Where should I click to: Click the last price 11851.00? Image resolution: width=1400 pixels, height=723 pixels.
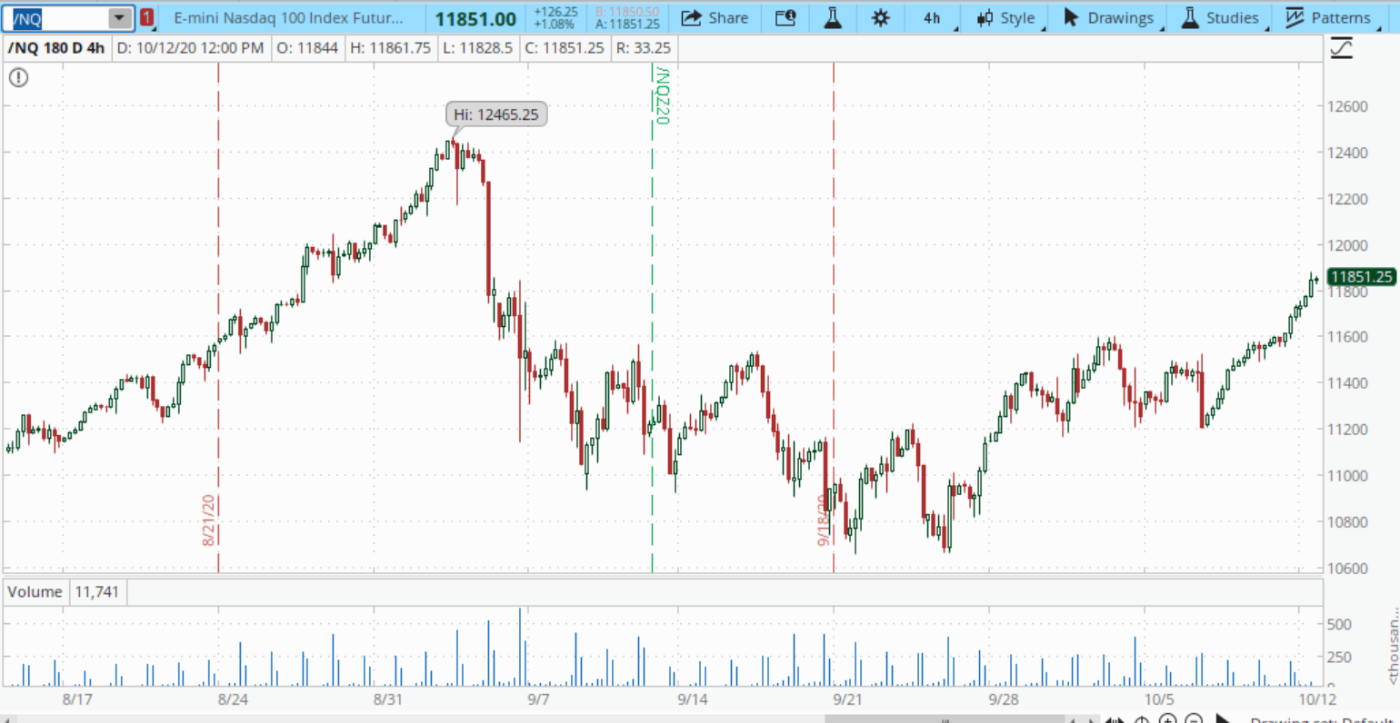click(x=475, y=19)
